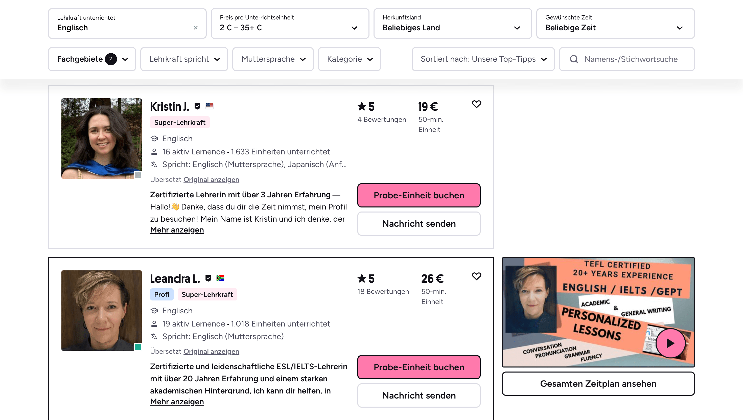Focus the name and keyword search field
743x420 pixels.
tap(631, 59)
